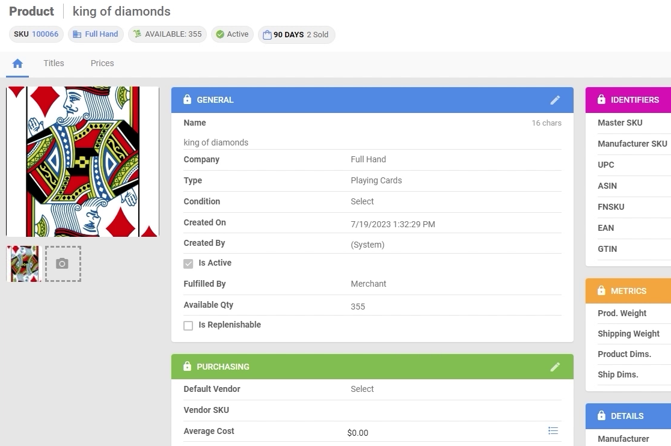This screenshot has height=446, width=671.
Task: Click the AVAILABLE: 355 badge
Action: (x=168, y=34)
